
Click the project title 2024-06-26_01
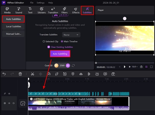coord(111,3)
